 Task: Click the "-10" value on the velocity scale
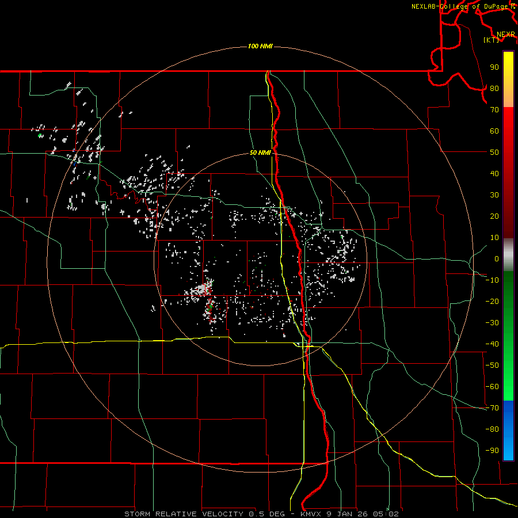point(492,280)
